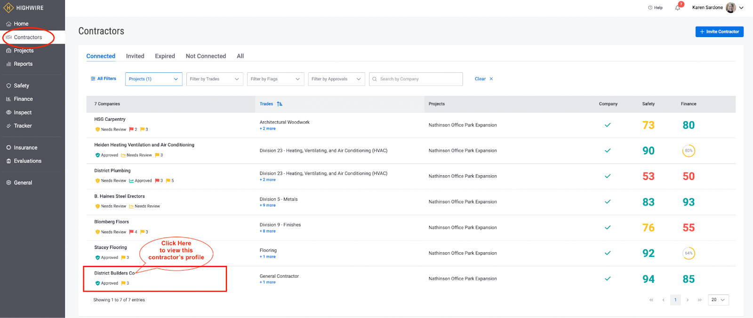Click Heiden Heating 80% finance progress circle
The height and width of the screenshot is (318, 753).
click(x=689, y=151)
